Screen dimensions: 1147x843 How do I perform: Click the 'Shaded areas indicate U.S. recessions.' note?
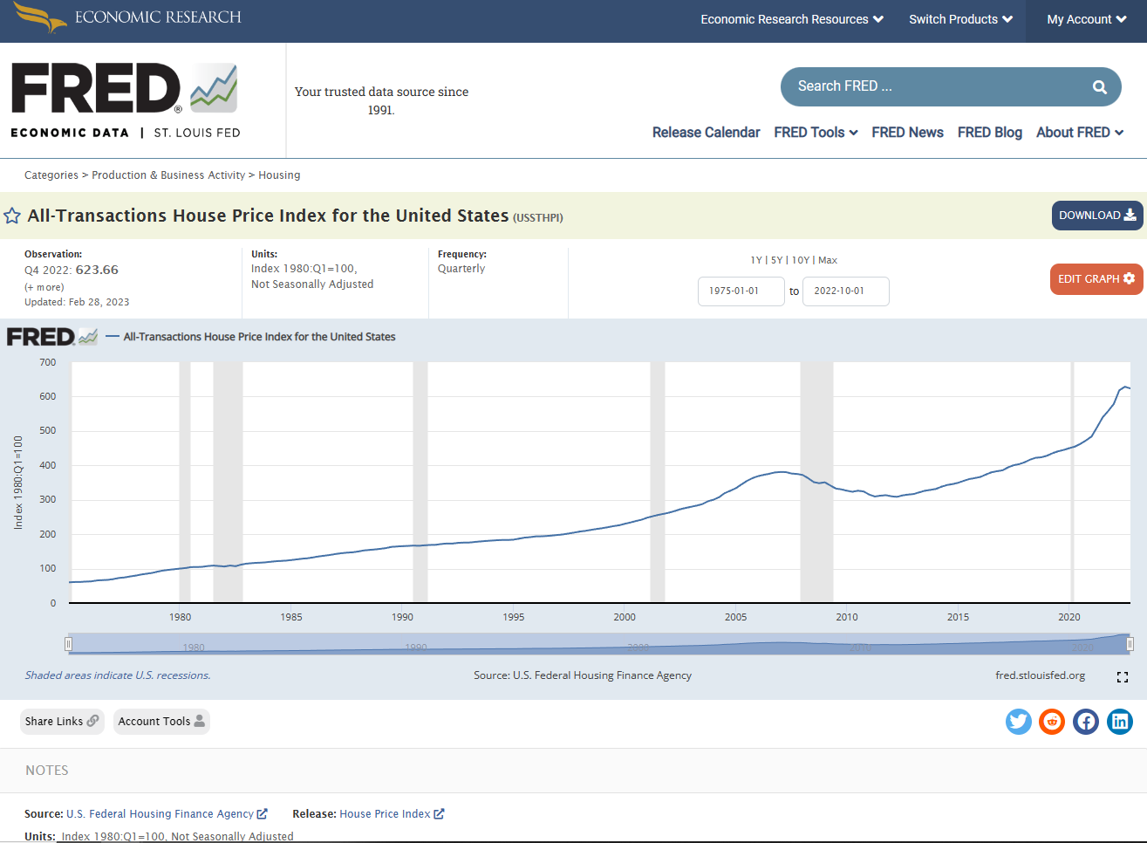(118, 675)
